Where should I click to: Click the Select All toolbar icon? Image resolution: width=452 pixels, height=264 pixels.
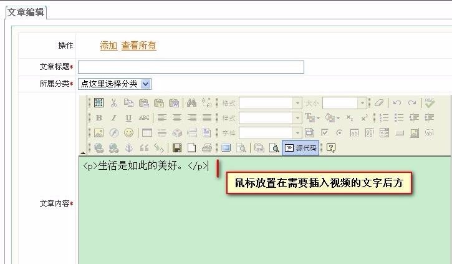coord(99,103)
